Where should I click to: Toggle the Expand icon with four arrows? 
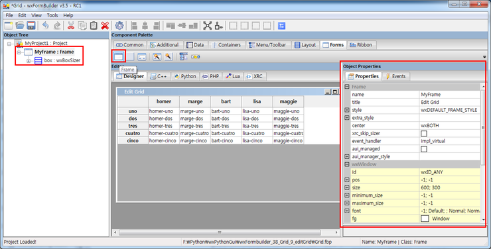[x=207, y=26]
